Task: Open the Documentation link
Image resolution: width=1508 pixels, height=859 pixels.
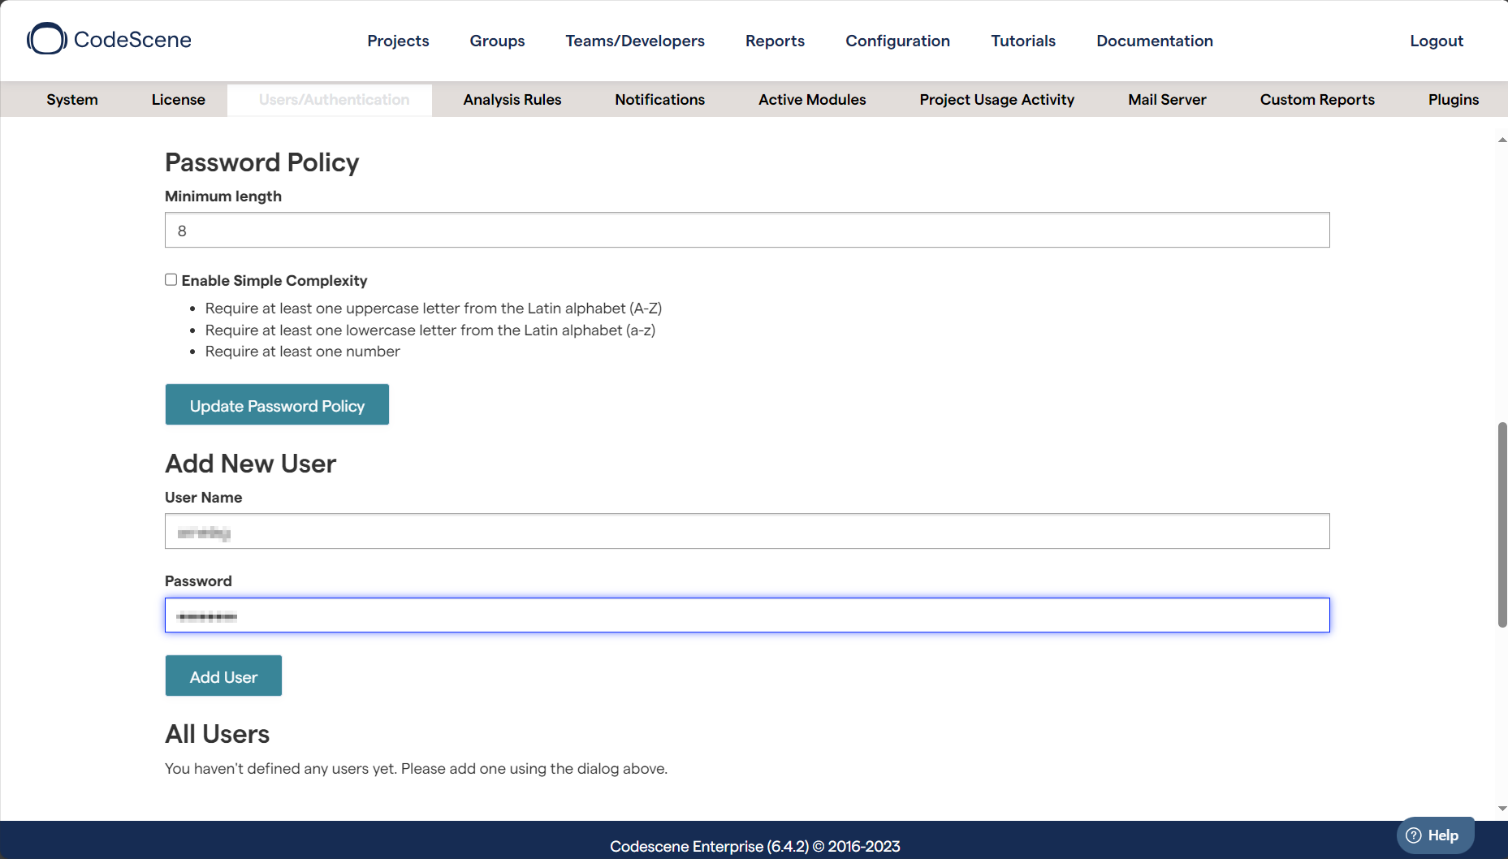Action: click(1155, 41)
